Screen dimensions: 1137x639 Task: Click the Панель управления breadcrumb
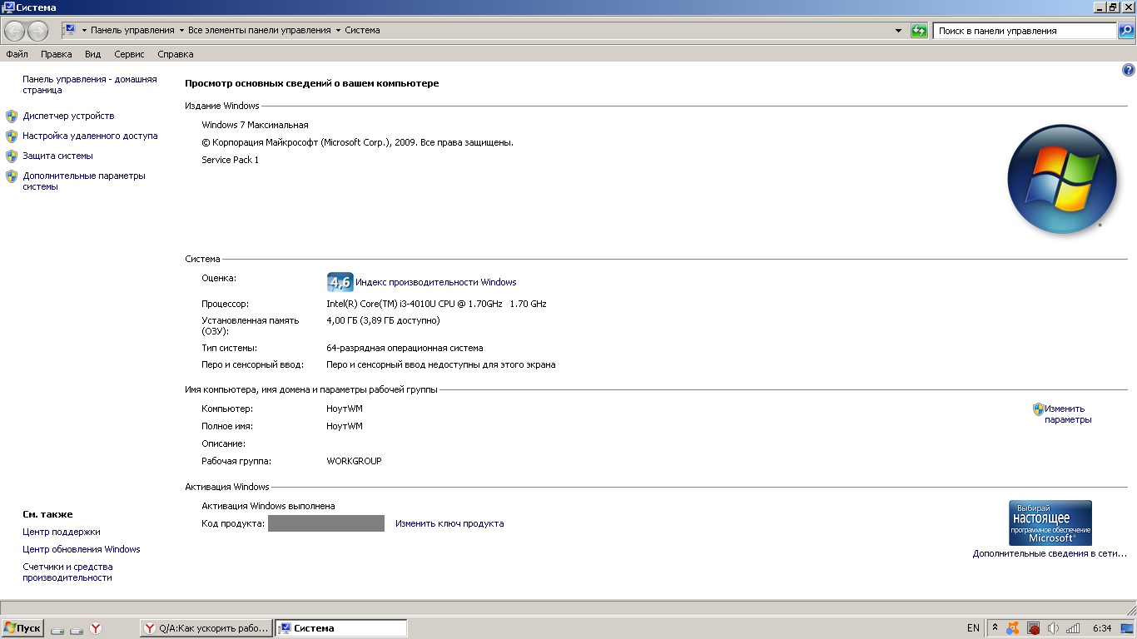132,31
